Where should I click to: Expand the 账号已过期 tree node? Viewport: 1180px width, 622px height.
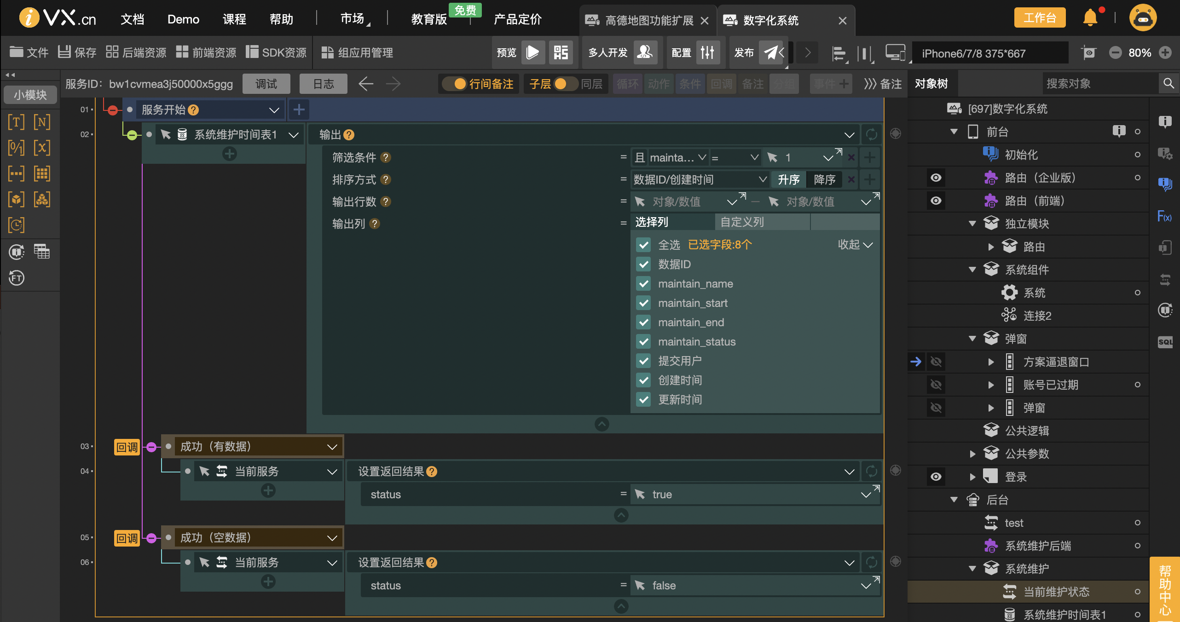point(992,384)
